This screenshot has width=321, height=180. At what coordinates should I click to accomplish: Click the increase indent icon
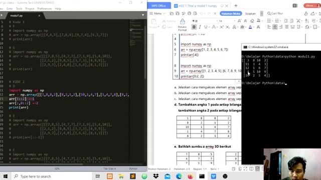pos(292,21)
